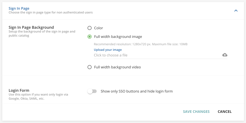Select the Color radio button

click(90, 28)
